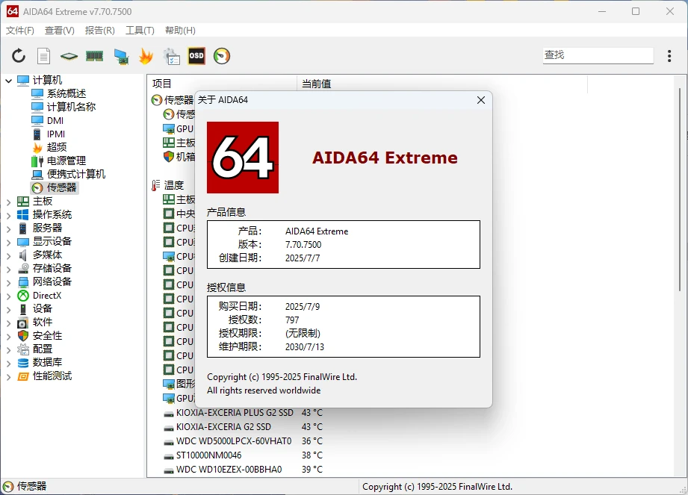Click version value 7.70.7500 in dialog
Screen dimensions: 688x495
point(303,245)
